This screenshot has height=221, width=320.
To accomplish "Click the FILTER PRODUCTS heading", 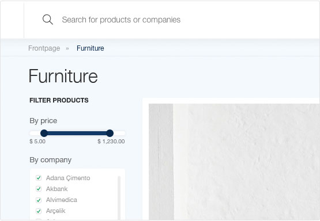I will click(59, 100).
